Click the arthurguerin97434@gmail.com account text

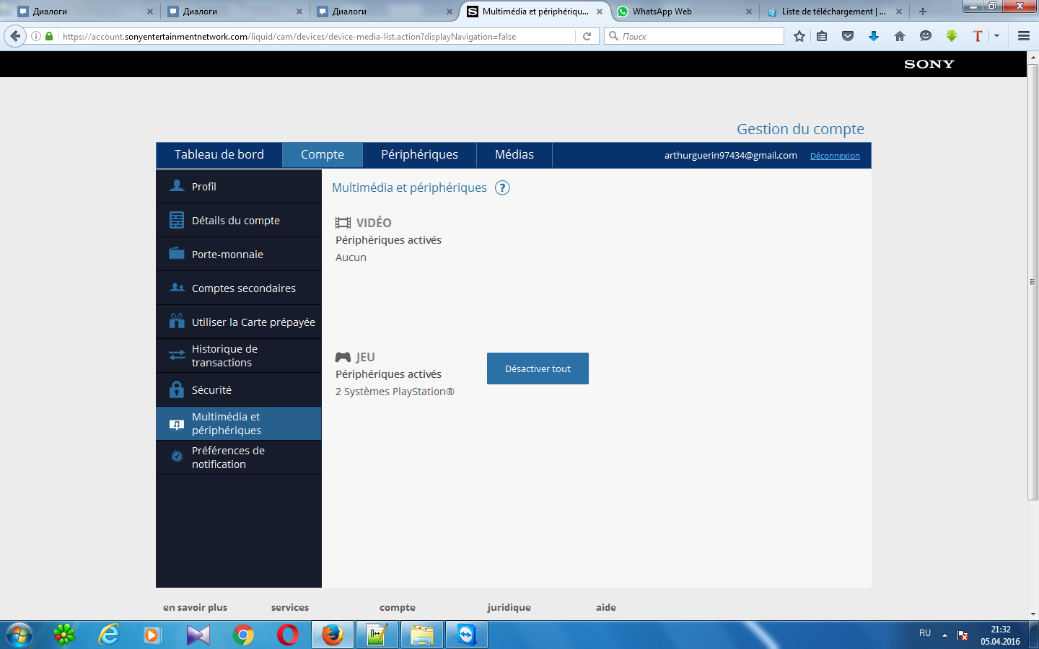pyautogui.click(x=731, y=155)
